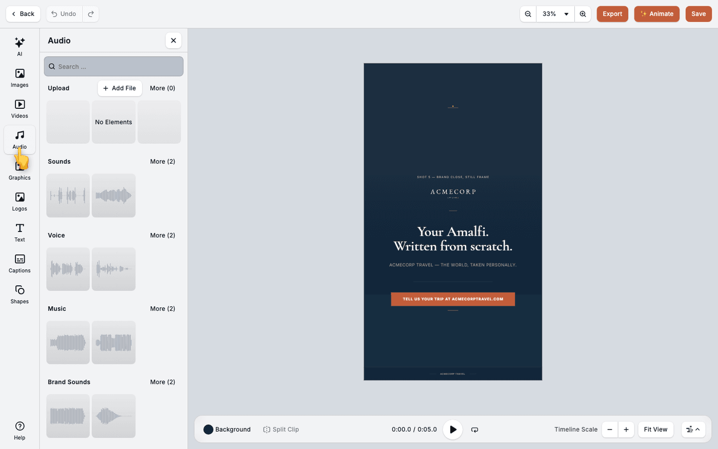718x449 pixels.
Task: Open the Shapes panel
Action: pyautogui.click(x=19, y=294)
